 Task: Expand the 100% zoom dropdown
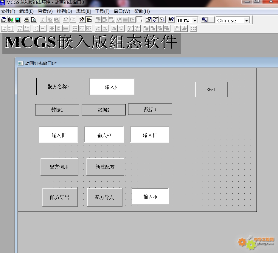pos(195,20)
